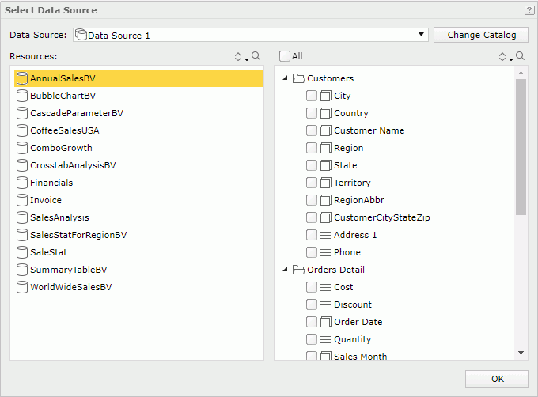The width and height of the screenshot is (538, 397).
Task: Click the CrosstabAnalysisBV database icon
Action: (22, 165)
